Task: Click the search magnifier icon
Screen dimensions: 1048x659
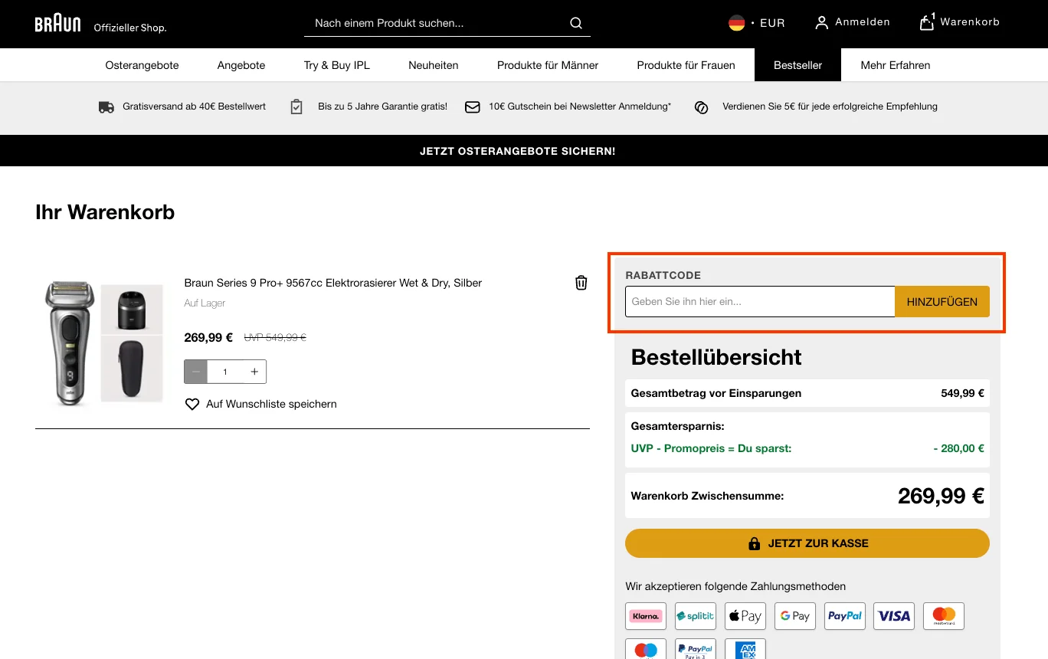Action: 576,23
